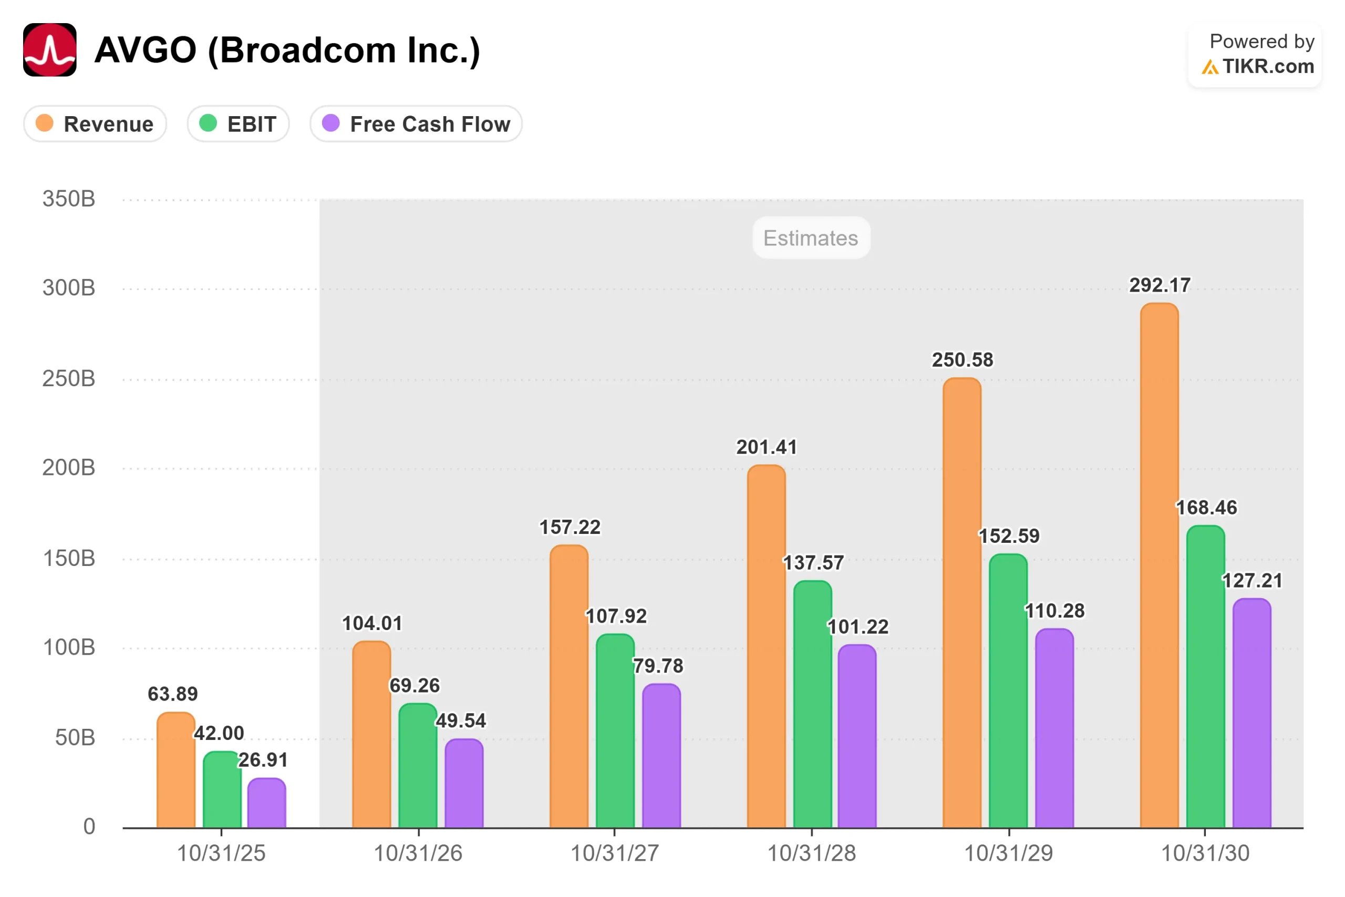
Task: Toggle the Revenue series legend pill
Action: tap(95, 123)
